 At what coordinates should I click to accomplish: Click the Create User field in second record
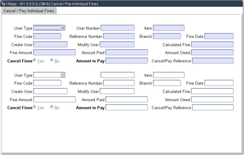pyautogui.click(x=50, y=91)
